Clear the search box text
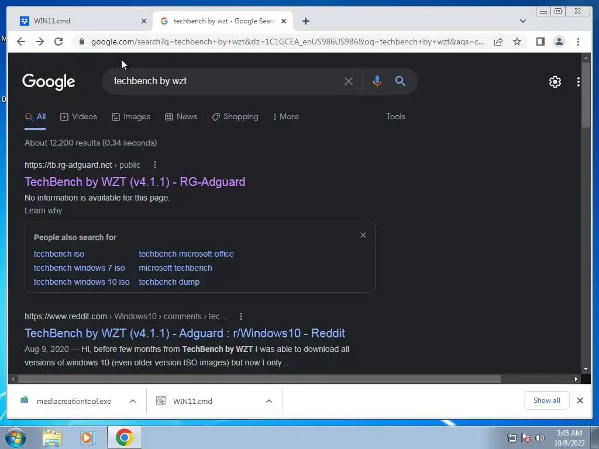The height and width of the screenshot is (449, 599). coord(348,81)
